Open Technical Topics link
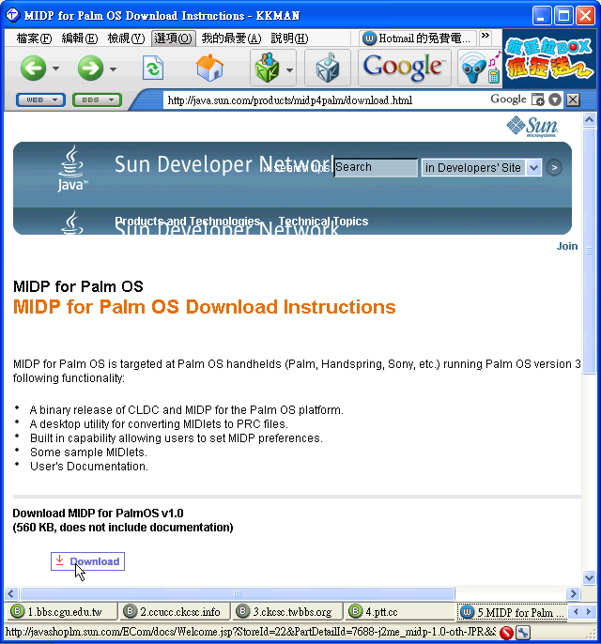The height and width of the screenshot is (644, 601). coord(323,221)
